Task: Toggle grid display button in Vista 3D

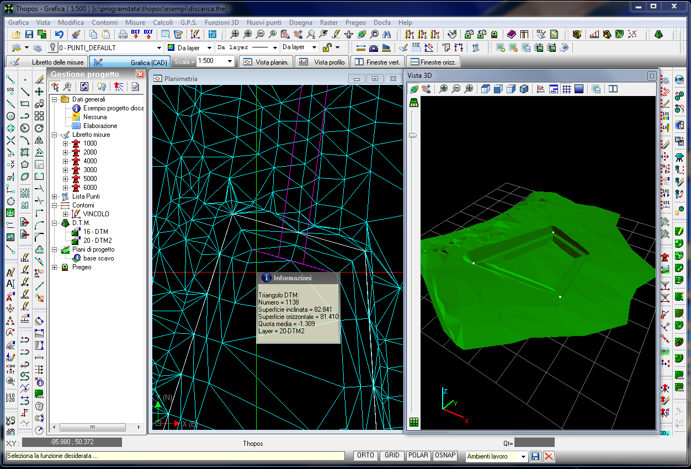Action: point(566,89)
